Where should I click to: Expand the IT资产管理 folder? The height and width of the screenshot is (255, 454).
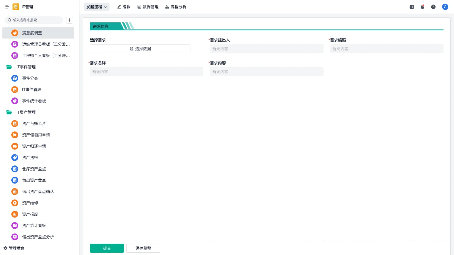(26, 112)
